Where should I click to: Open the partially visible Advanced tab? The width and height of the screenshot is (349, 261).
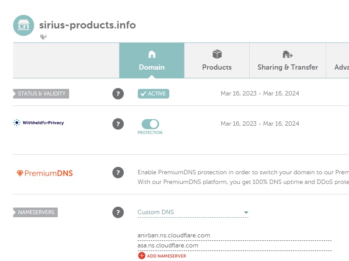tap(338, 60)
